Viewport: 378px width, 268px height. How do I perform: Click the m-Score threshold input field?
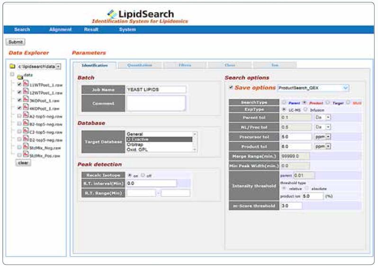click(x=291, y=206)
